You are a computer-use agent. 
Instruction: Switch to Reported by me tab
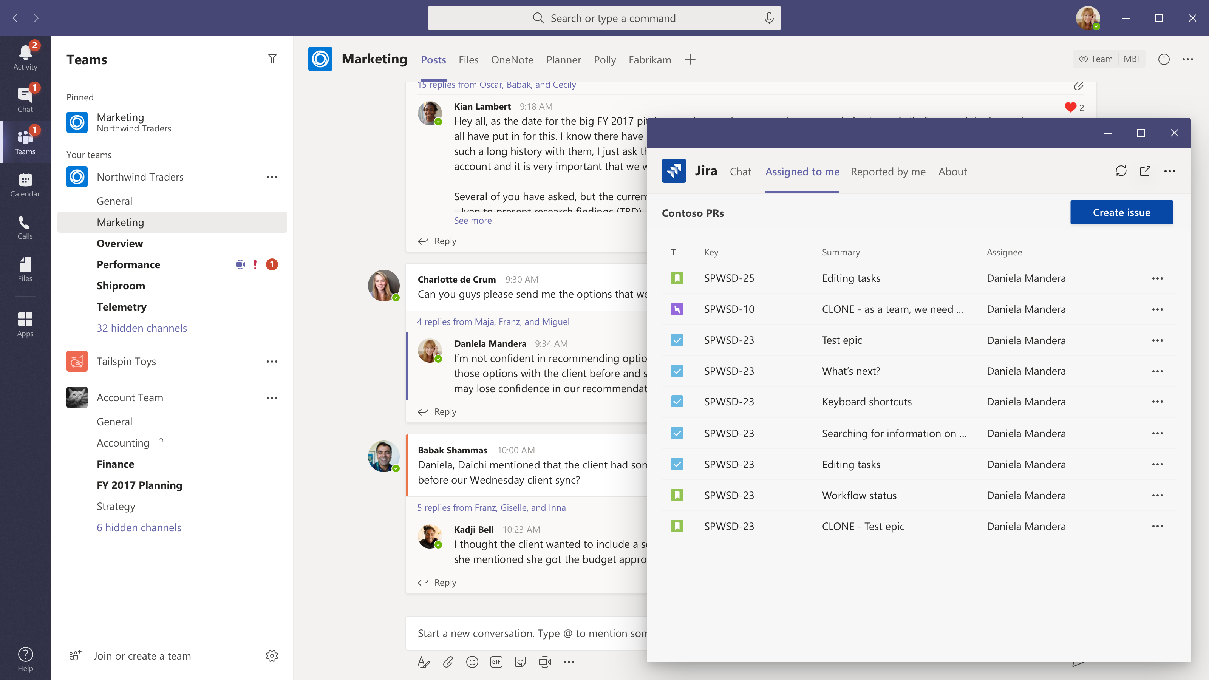point(888,172)
